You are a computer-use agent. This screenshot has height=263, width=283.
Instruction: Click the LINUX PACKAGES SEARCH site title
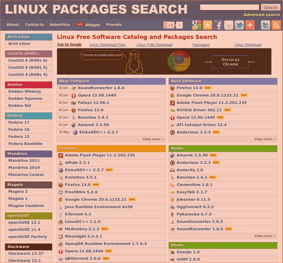(x=96, y=9)
